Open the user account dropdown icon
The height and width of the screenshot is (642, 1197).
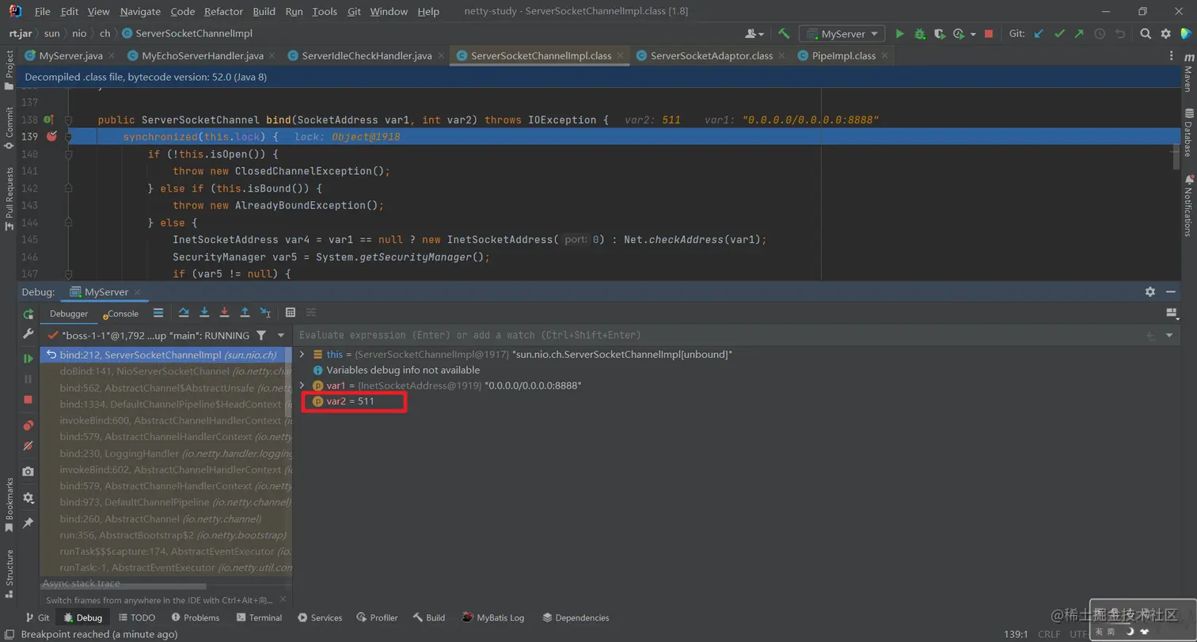(754, 34)
